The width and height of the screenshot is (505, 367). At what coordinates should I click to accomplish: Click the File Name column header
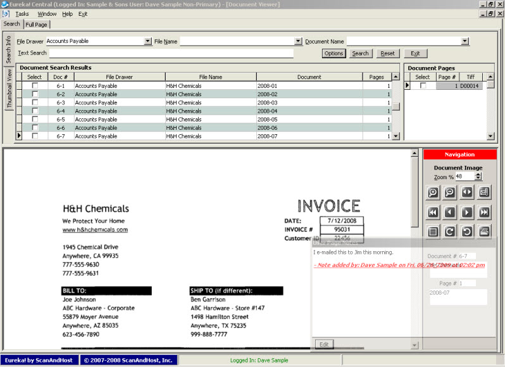tap(211, 77)
